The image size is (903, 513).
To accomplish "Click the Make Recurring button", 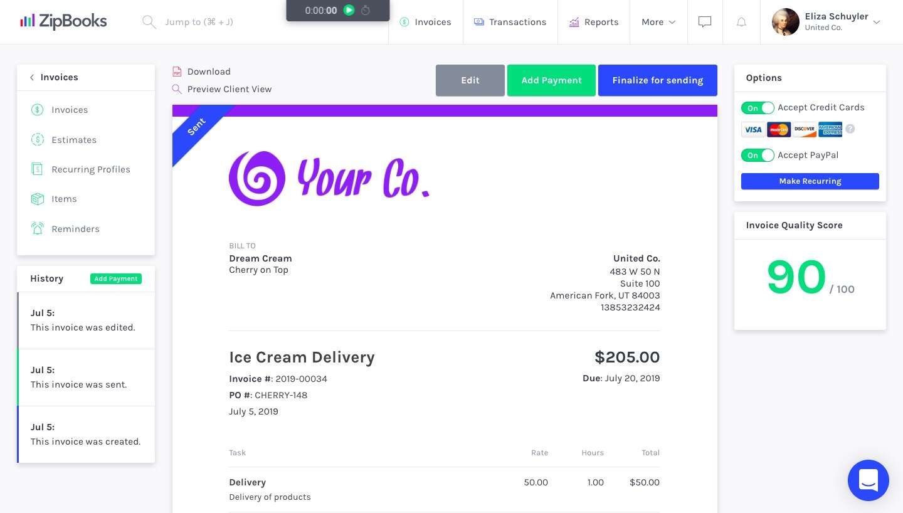I will click(810, 181).
